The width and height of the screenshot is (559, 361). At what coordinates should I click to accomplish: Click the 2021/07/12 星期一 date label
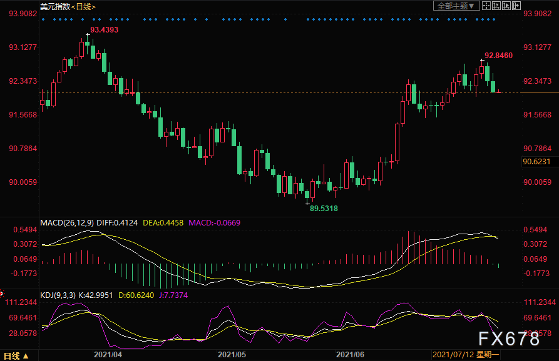click(x=466, y=355)
